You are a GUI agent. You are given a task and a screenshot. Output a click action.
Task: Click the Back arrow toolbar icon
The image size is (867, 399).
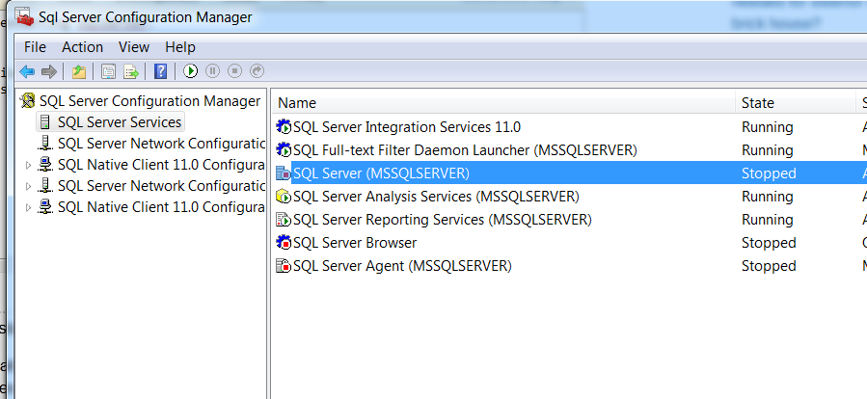[27, 71]
